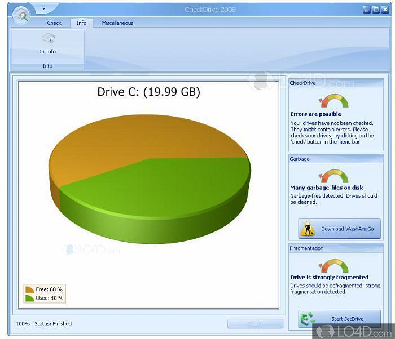Click the C: Info label
Image resolution: width=395 pixels, height=339 pixels.
[x=47, y=52]
